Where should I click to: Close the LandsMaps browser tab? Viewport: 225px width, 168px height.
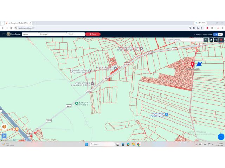click(30, 23)
